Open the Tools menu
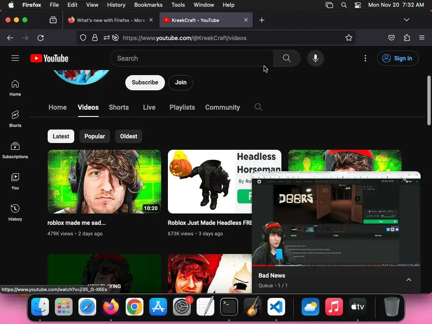The height and width of the screenshot is (324, 432). point(178,5)
